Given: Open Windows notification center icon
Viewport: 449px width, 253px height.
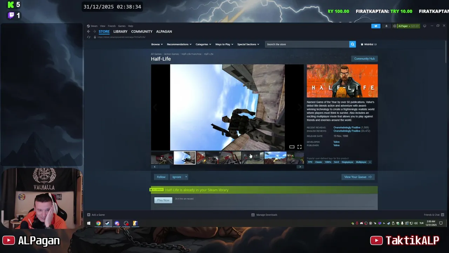Looking at the screenshot, I should pyautogui.click(x=441, y=223).
